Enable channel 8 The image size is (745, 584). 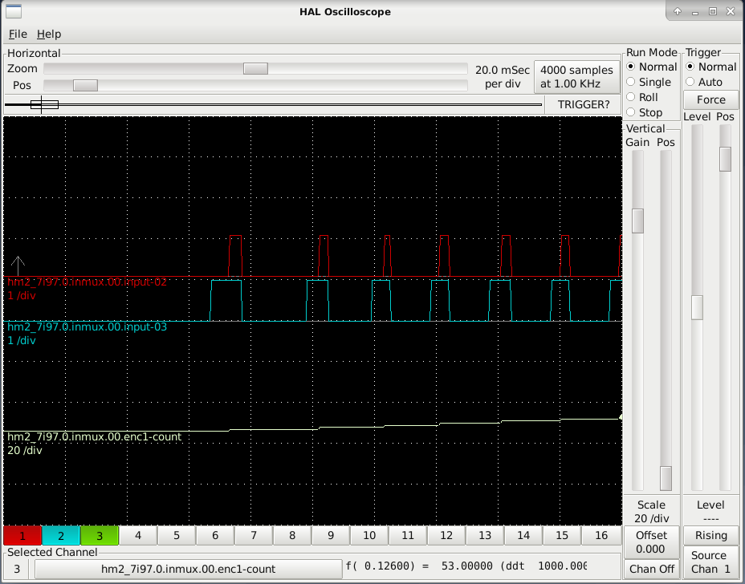pyautogui.click(x=292, y=536)
